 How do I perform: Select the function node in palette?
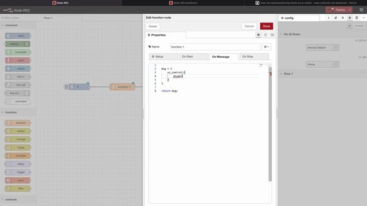point(18,123)
